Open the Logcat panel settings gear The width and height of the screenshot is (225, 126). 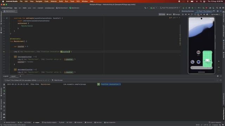pyautogui.click(x=218, y=76)
